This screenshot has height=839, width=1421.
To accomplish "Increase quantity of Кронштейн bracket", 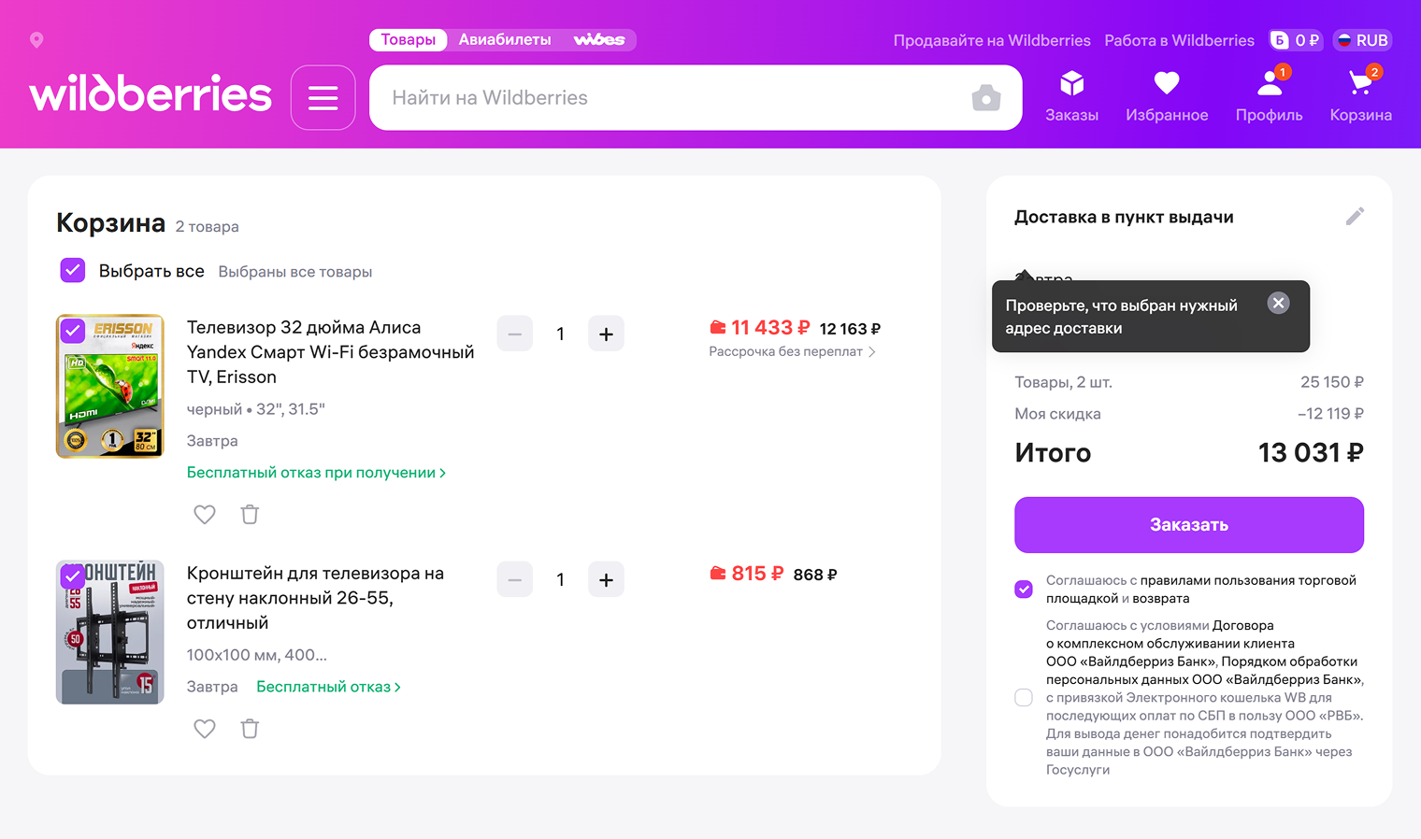I will (x=606, y=579).
